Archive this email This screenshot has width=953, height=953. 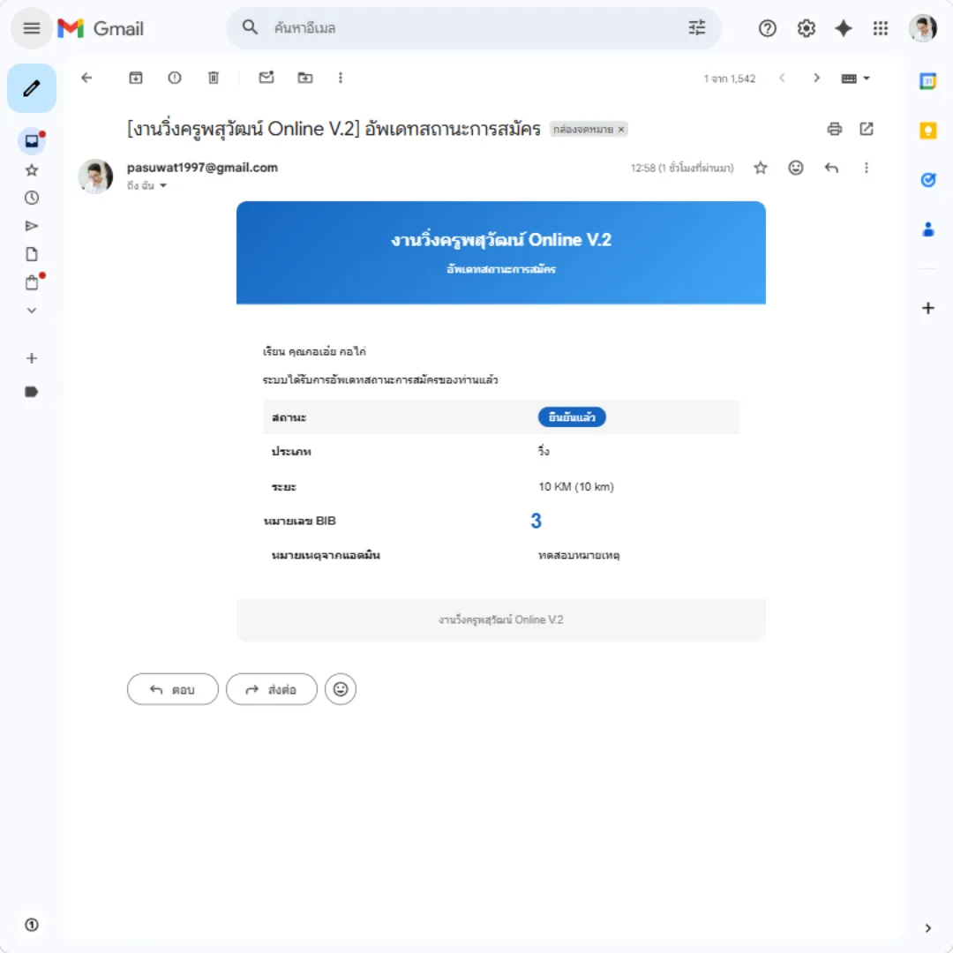tap(136, 78)
